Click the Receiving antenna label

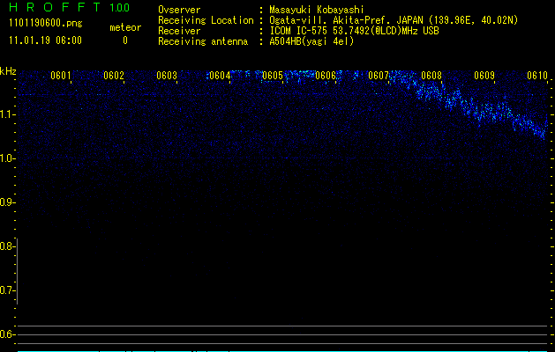coord(203,41)
